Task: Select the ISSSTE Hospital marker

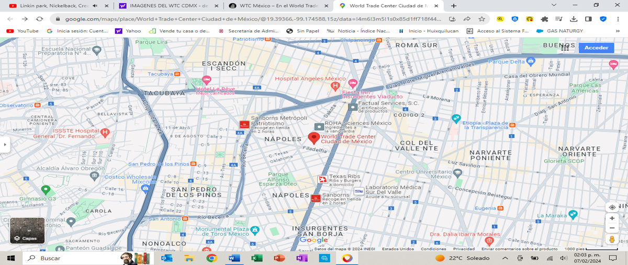Action: (x=105, y=132)
